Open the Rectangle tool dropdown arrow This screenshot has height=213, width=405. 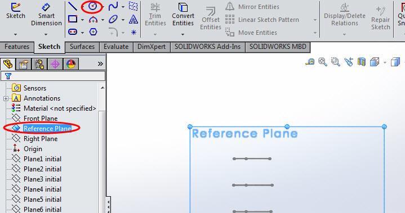[x=82, y=20]
